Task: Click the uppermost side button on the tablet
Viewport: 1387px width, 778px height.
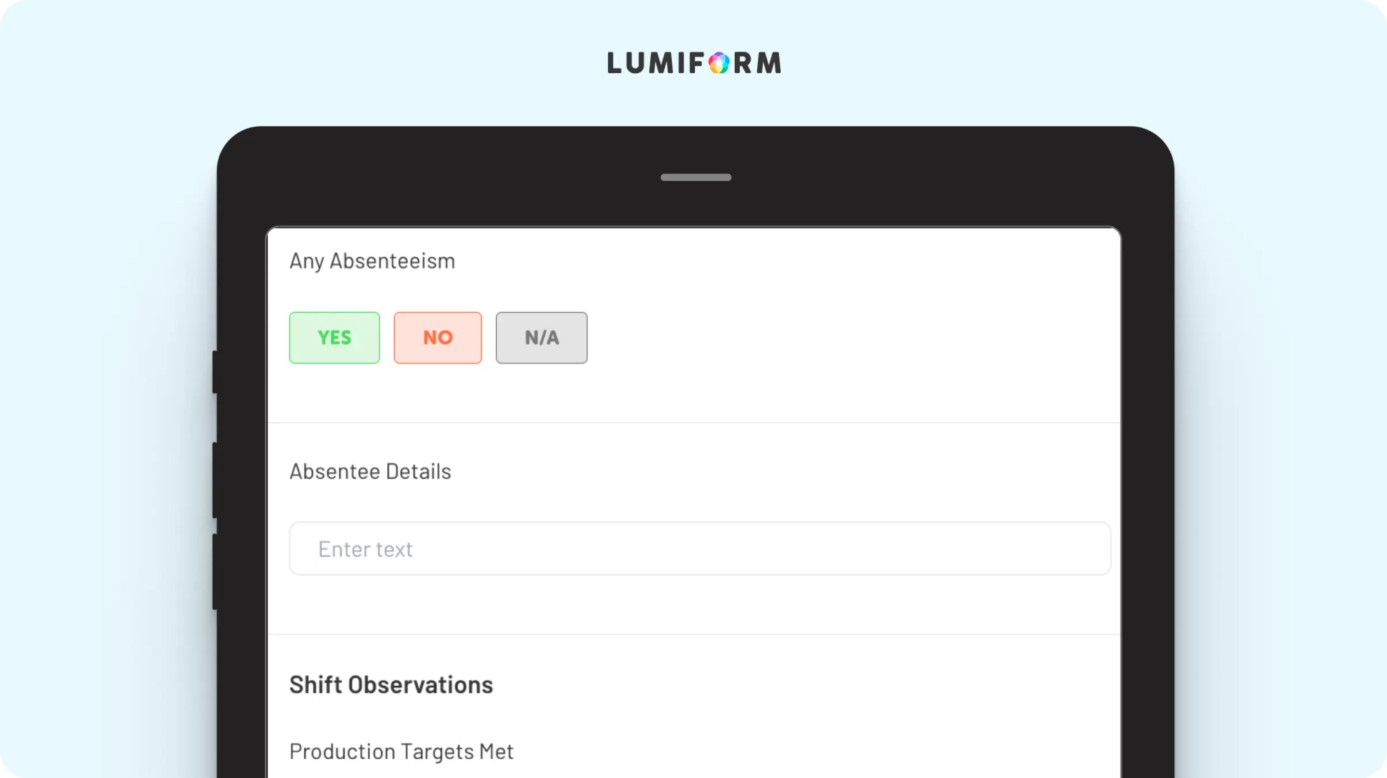Action: [x=215, y=371]
